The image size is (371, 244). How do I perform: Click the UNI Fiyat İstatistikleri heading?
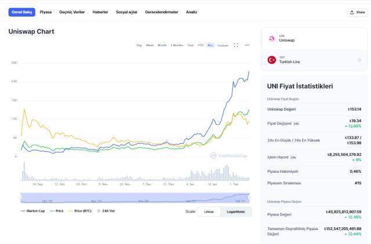tap(300, 86)
